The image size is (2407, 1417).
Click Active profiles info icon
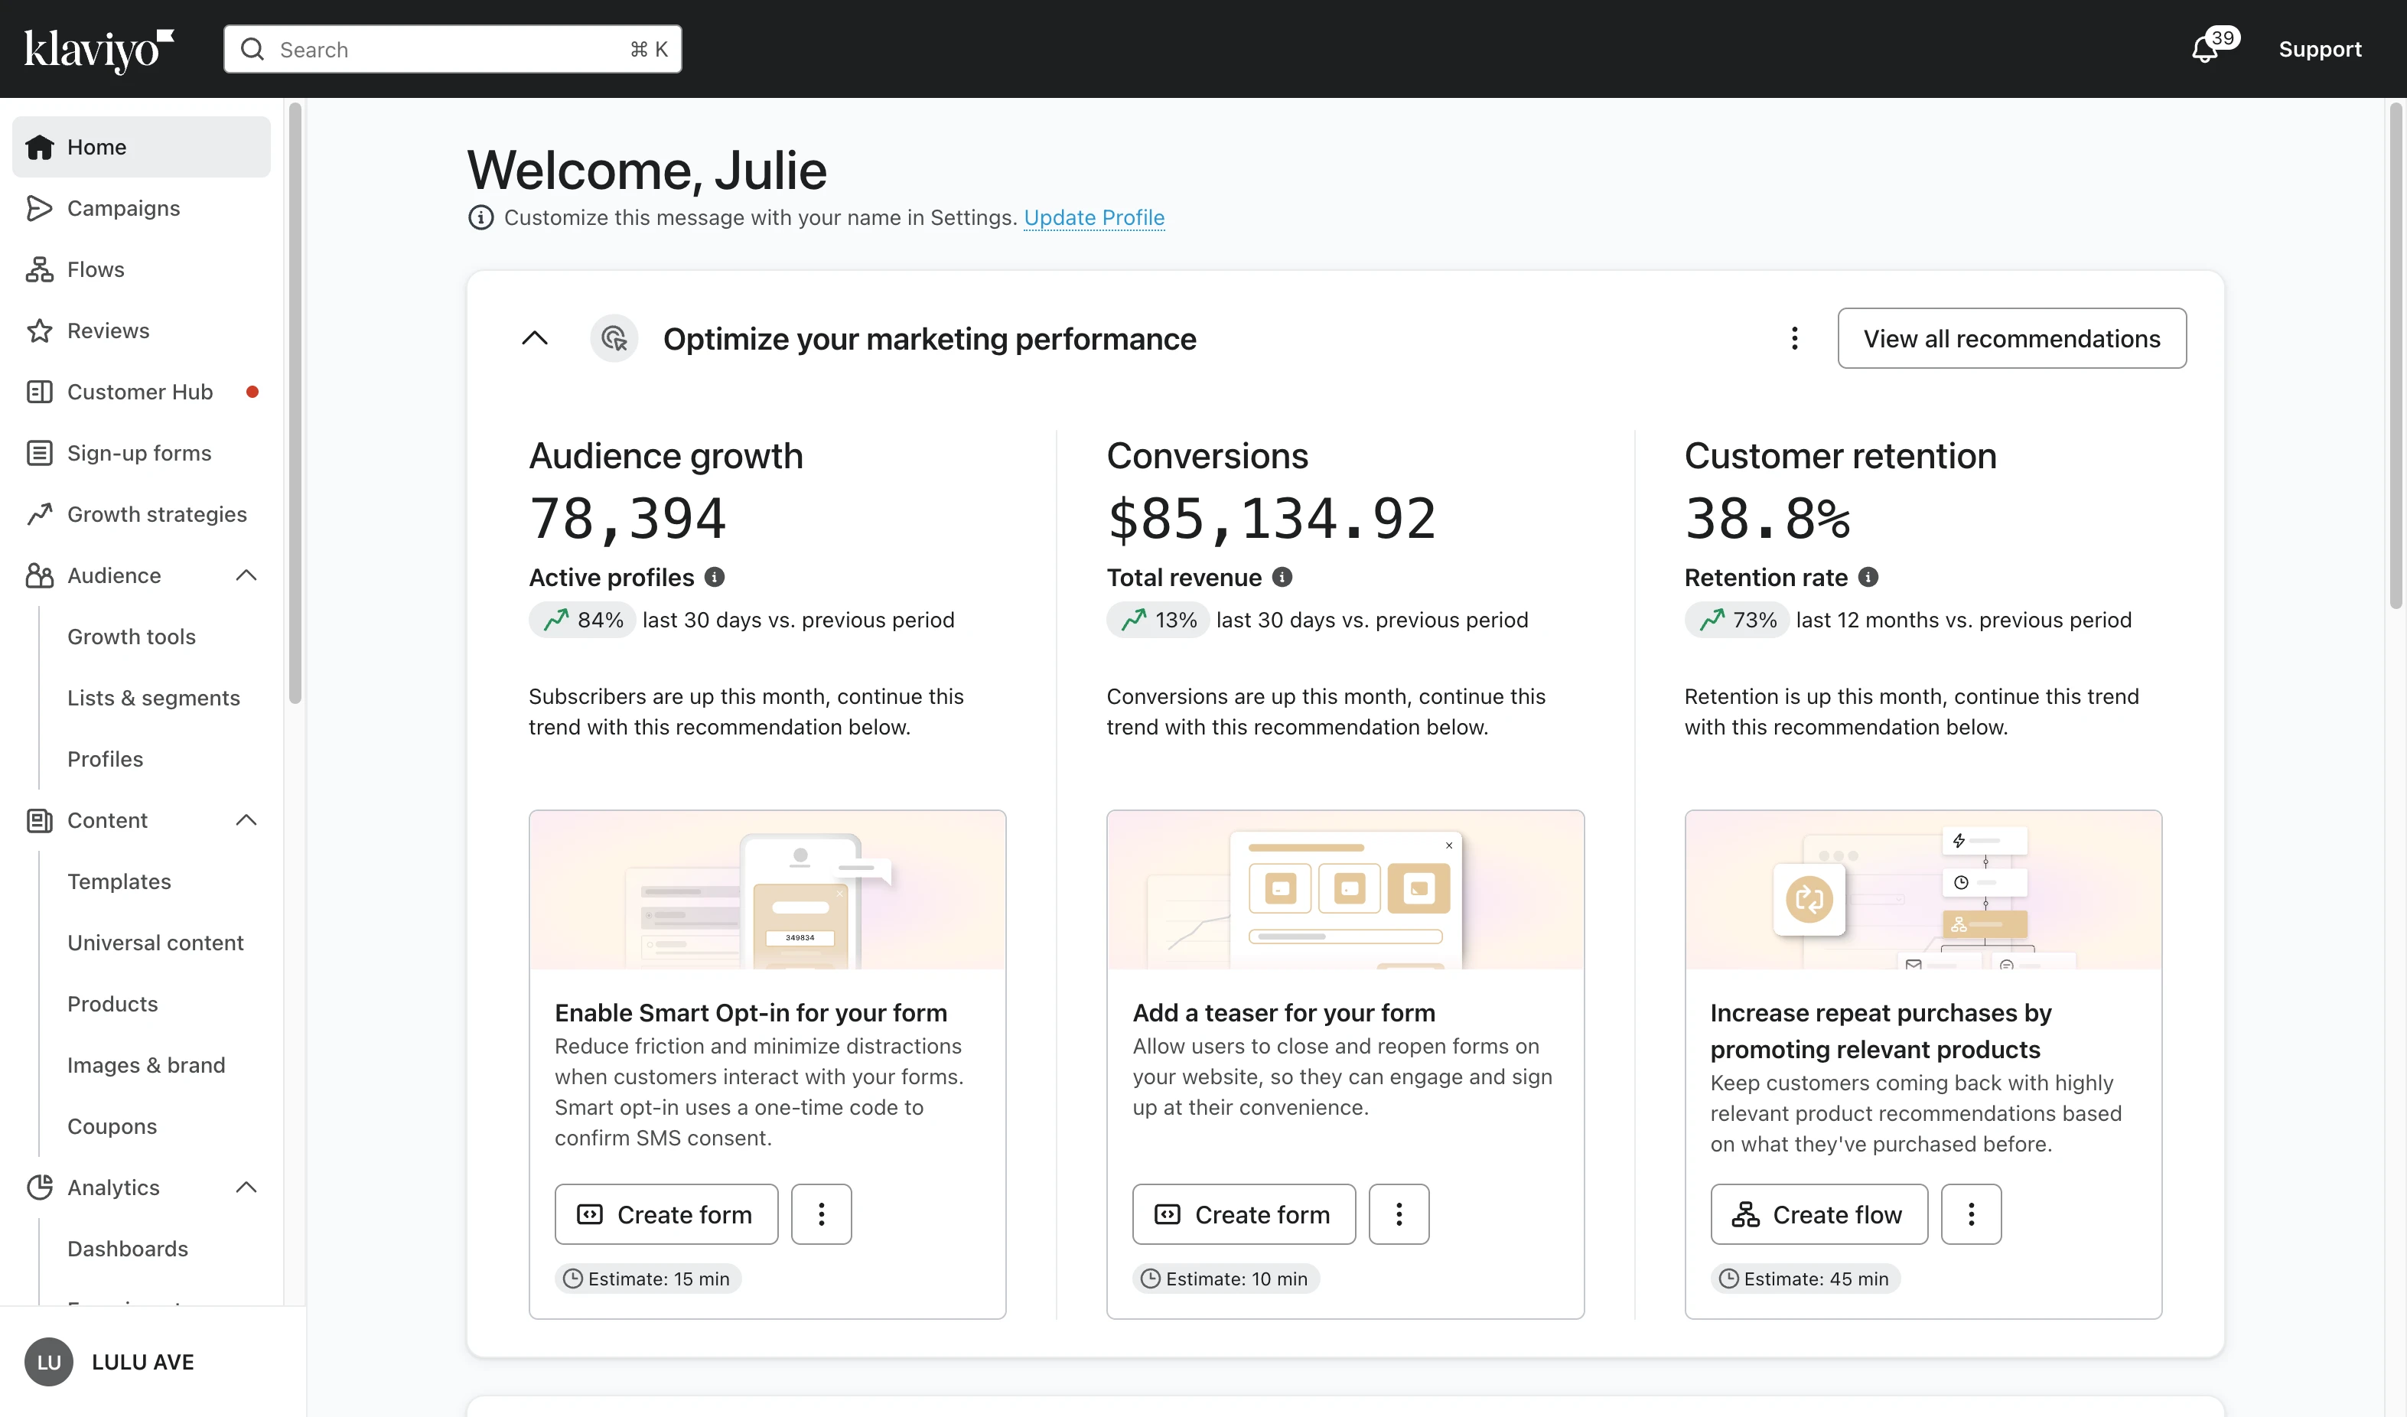click(715, 577)
